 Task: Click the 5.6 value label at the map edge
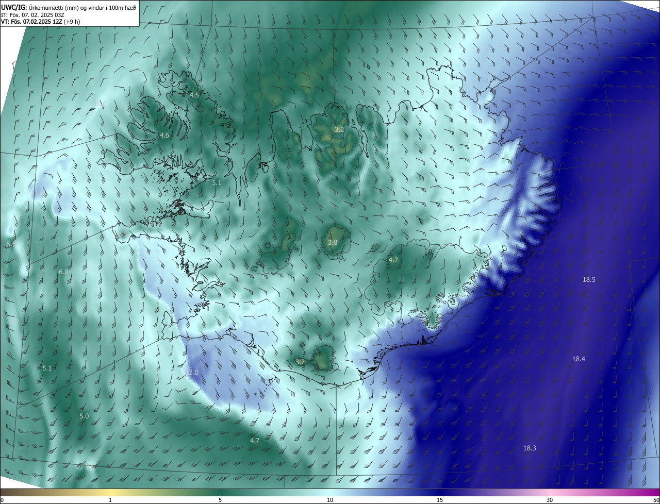click(x=11, y=244)
